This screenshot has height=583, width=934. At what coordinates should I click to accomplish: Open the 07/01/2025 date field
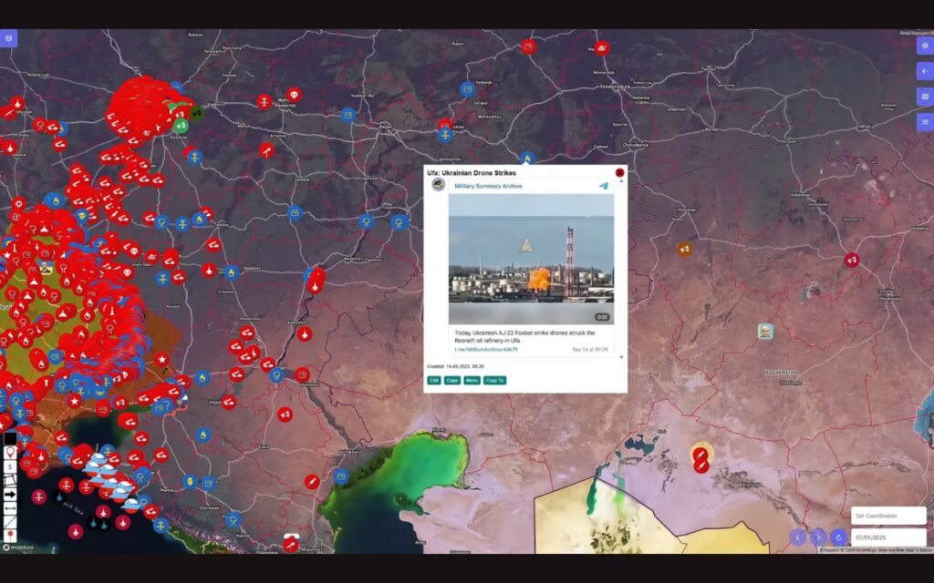[x=887, y=537]
